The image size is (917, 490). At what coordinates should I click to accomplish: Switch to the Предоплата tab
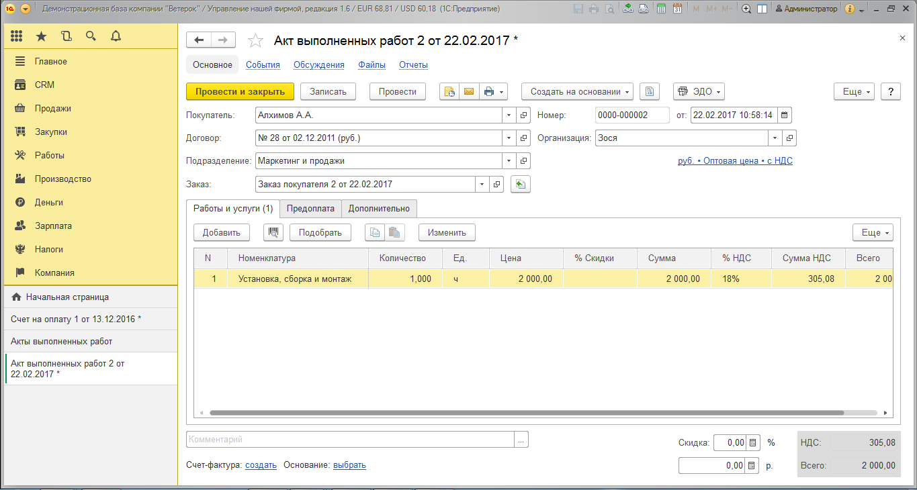point(310,209)
